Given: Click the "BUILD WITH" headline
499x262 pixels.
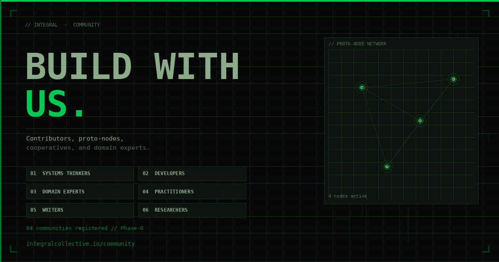Looking at the screenshot, I should [x=133, y=67].
